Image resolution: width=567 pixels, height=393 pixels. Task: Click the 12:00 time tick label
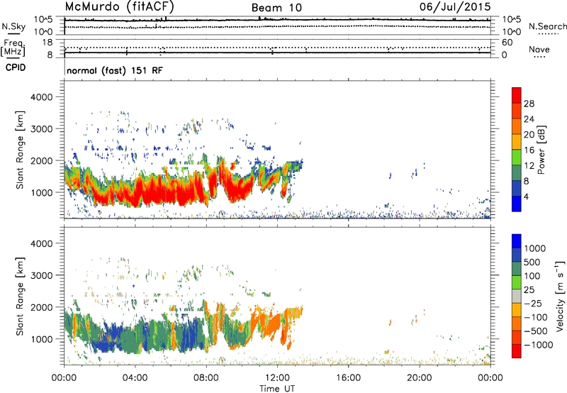(277, 378)
